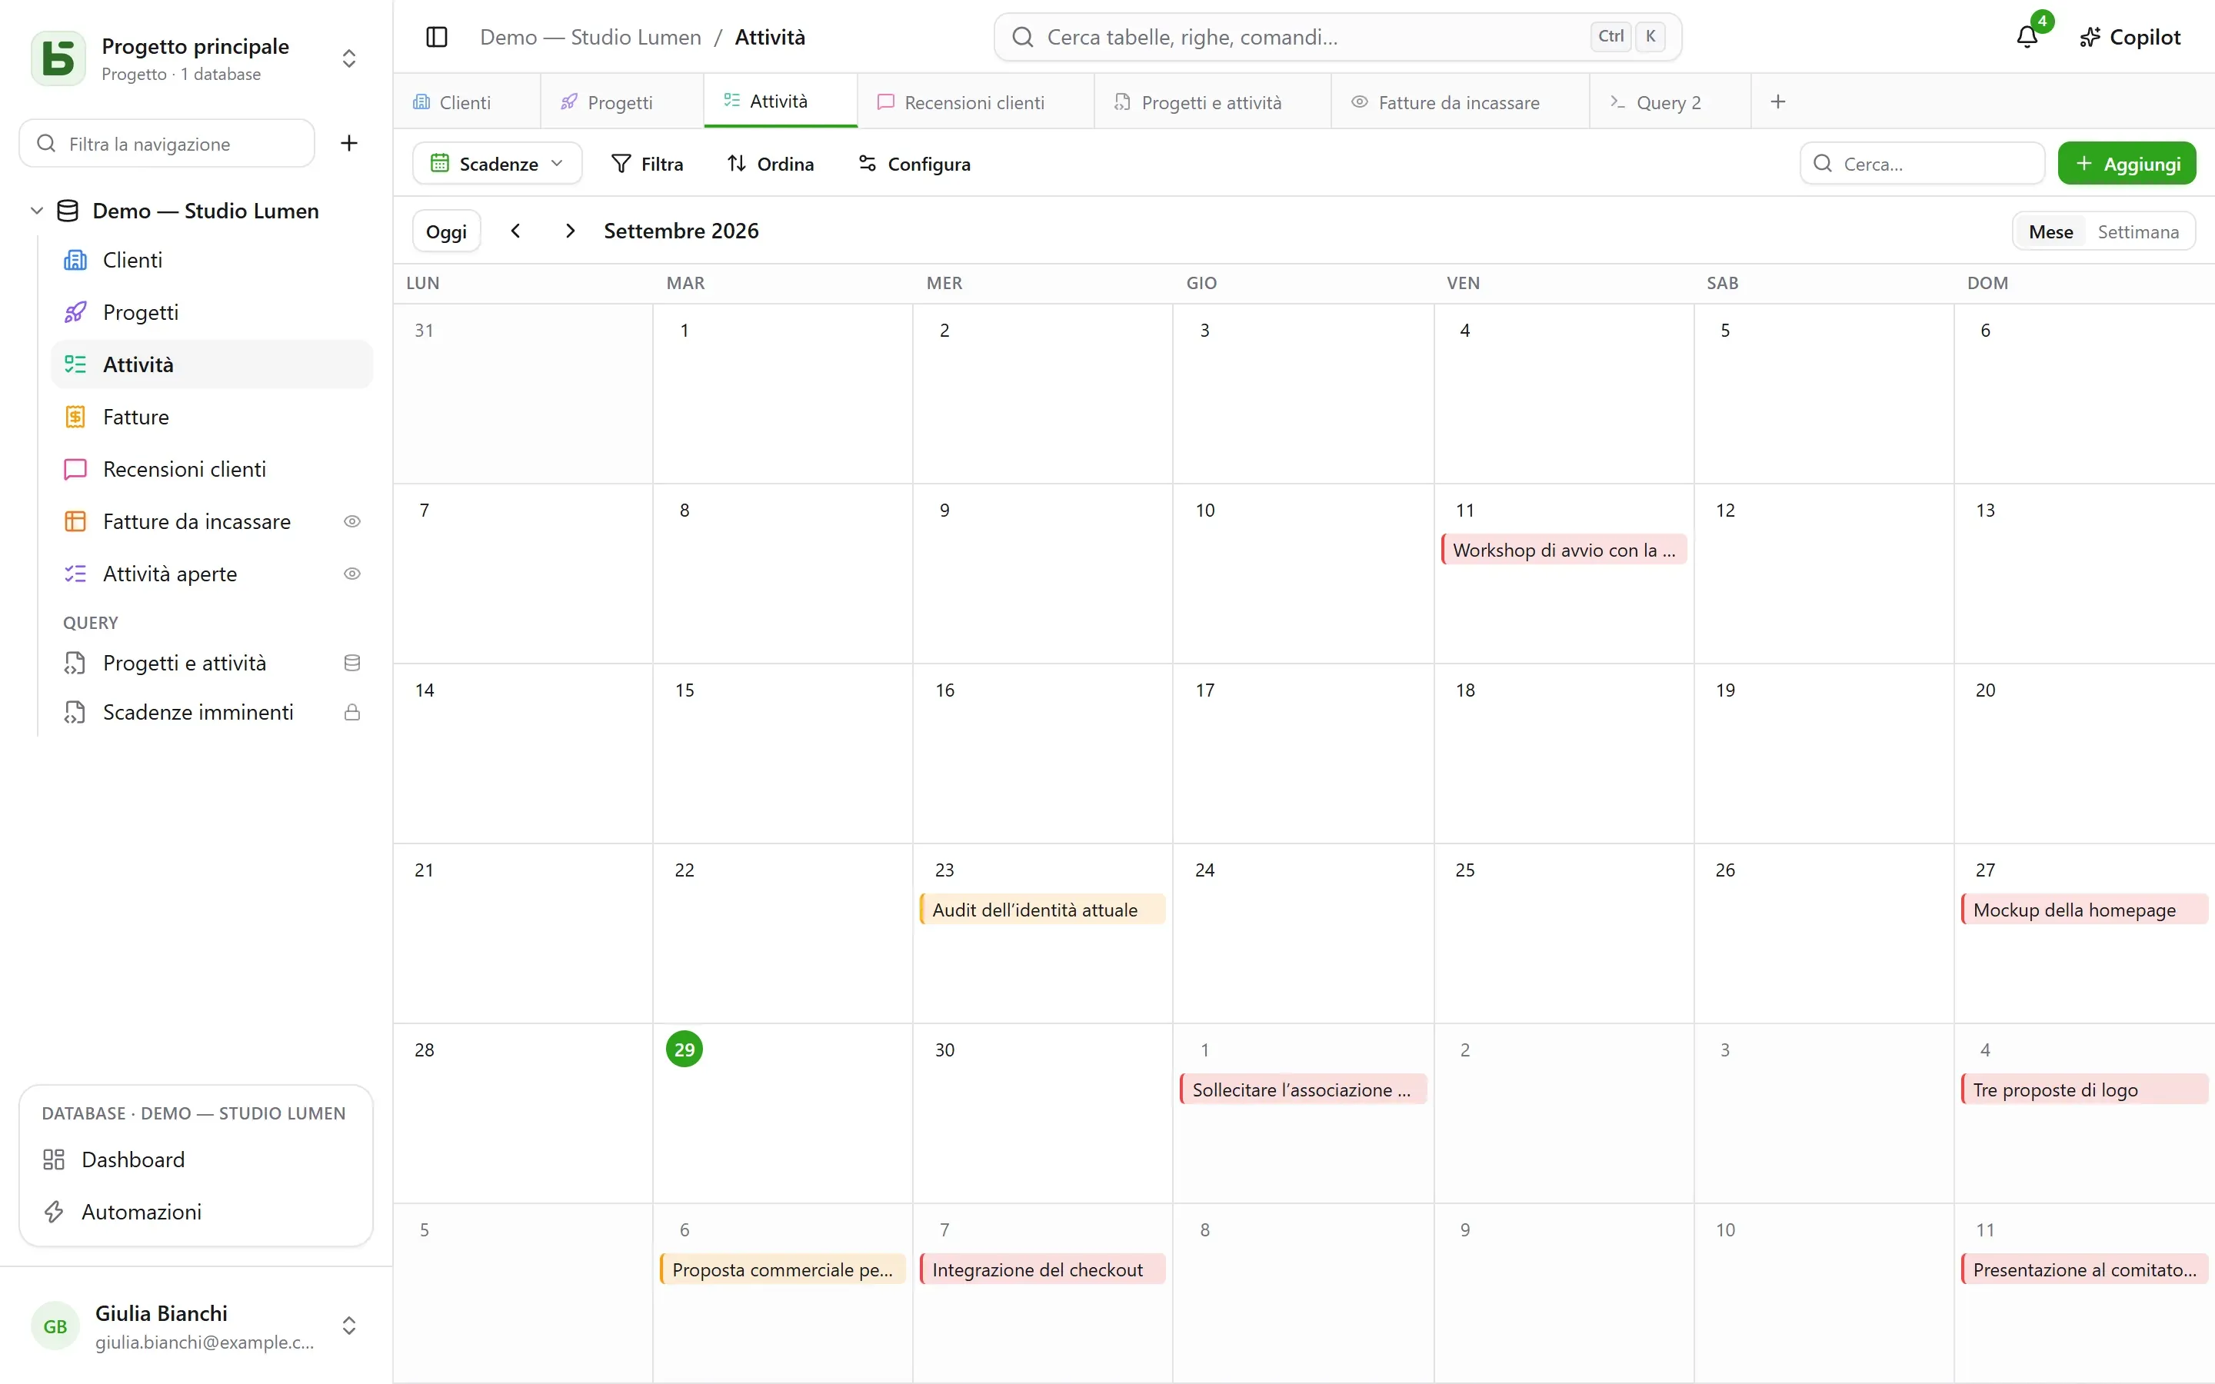Focus the global search tabelle field
The width and height of the screenshot is (2215, 1384).
point(1337,38)
